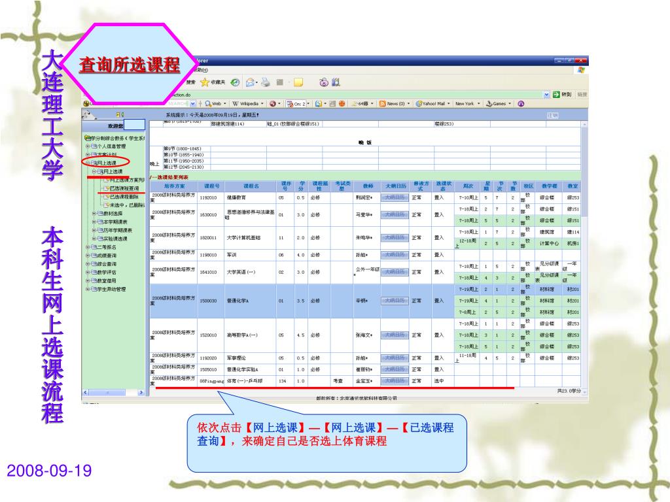670x502 pixels.
Task: Click the Yahoo search box dropdown arrow
Action: [x=193, y=104]
